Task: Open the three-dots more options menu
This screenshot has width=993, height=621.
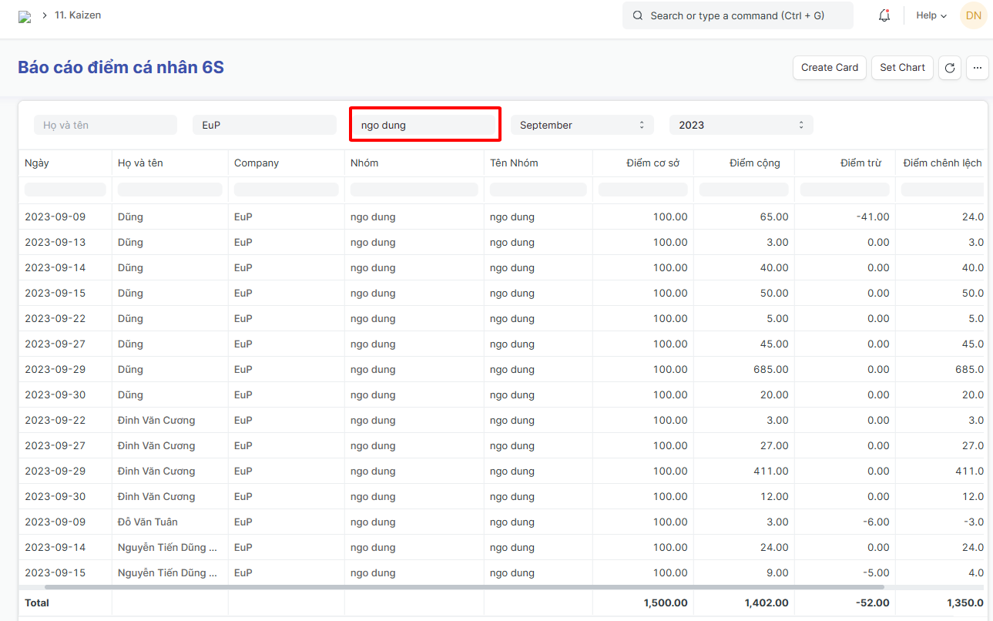Action: (x=977, y=68)
